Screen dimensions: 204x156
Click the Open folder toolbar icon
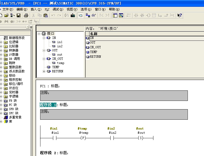pos(7,15)
